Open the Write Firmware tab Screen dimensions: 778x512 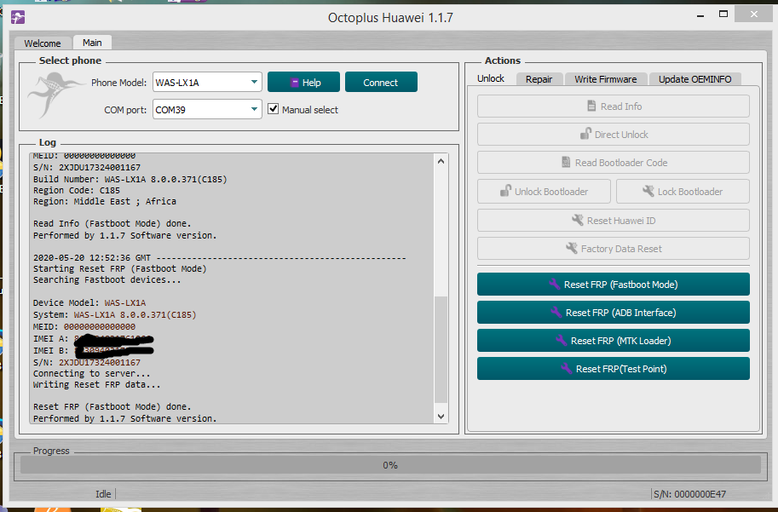click(x=605, y=79)
